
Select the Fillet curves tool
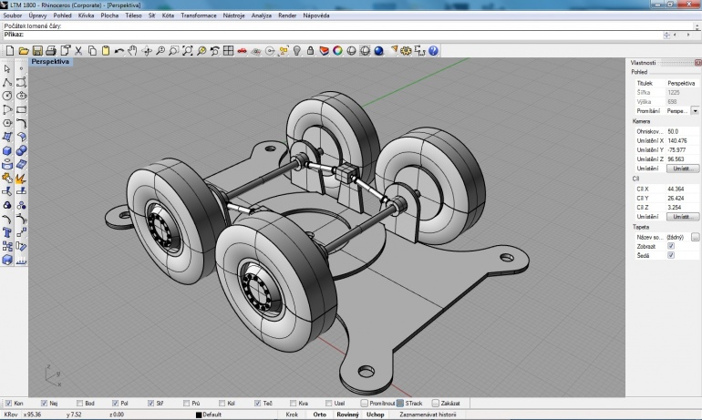tap(21, 123)
